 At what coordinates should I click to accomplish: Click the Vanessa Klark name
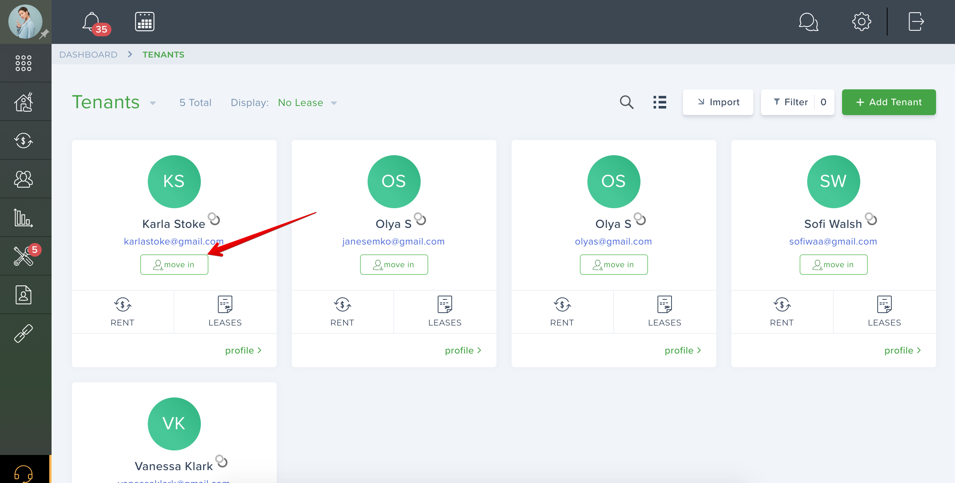pos(174,466)
